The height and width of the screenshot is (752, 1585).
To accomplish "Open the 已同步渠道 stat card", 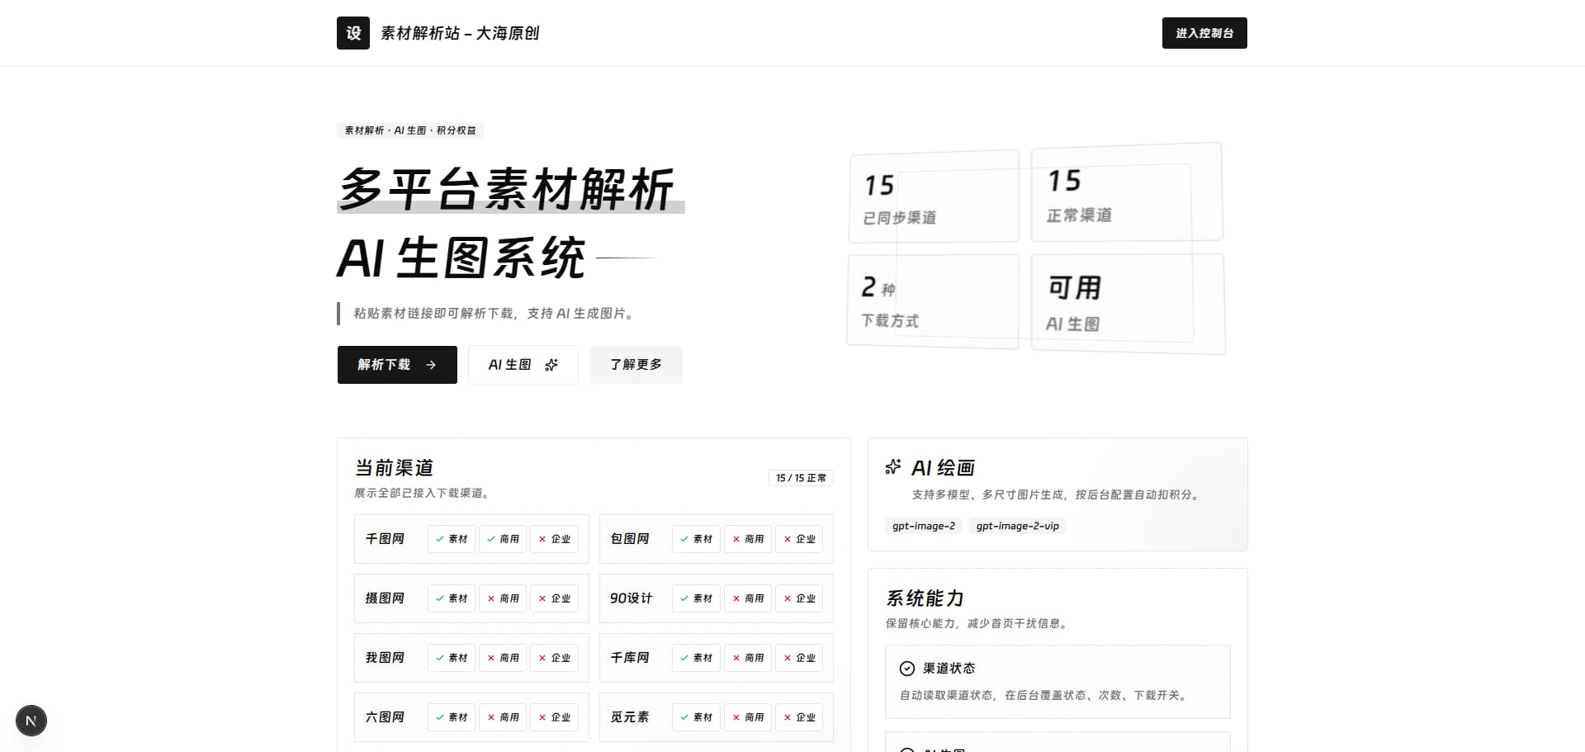I will pyautogui.click(x=934, y=196).
